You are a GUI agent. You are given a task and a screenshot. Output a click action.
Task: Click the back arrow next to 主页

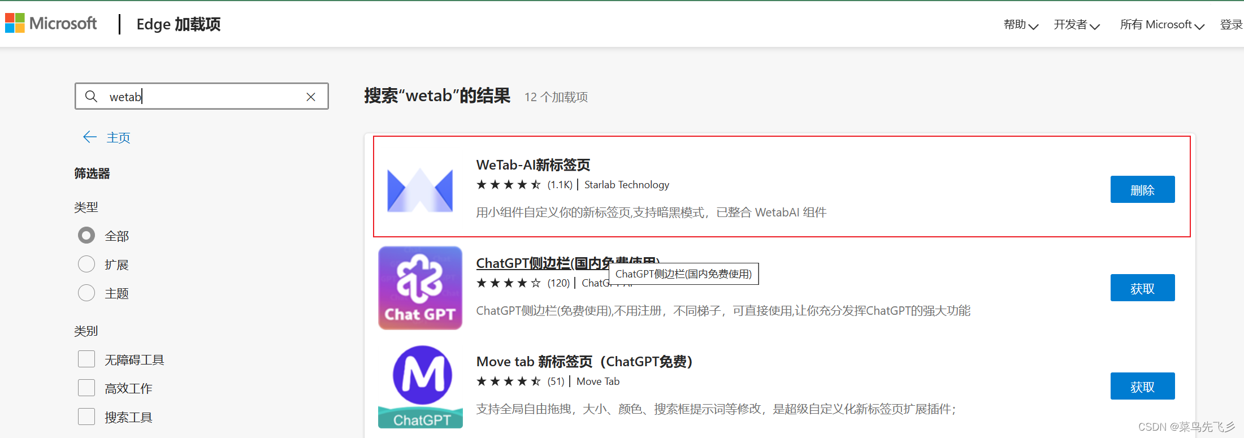click(x=90, y=137)
